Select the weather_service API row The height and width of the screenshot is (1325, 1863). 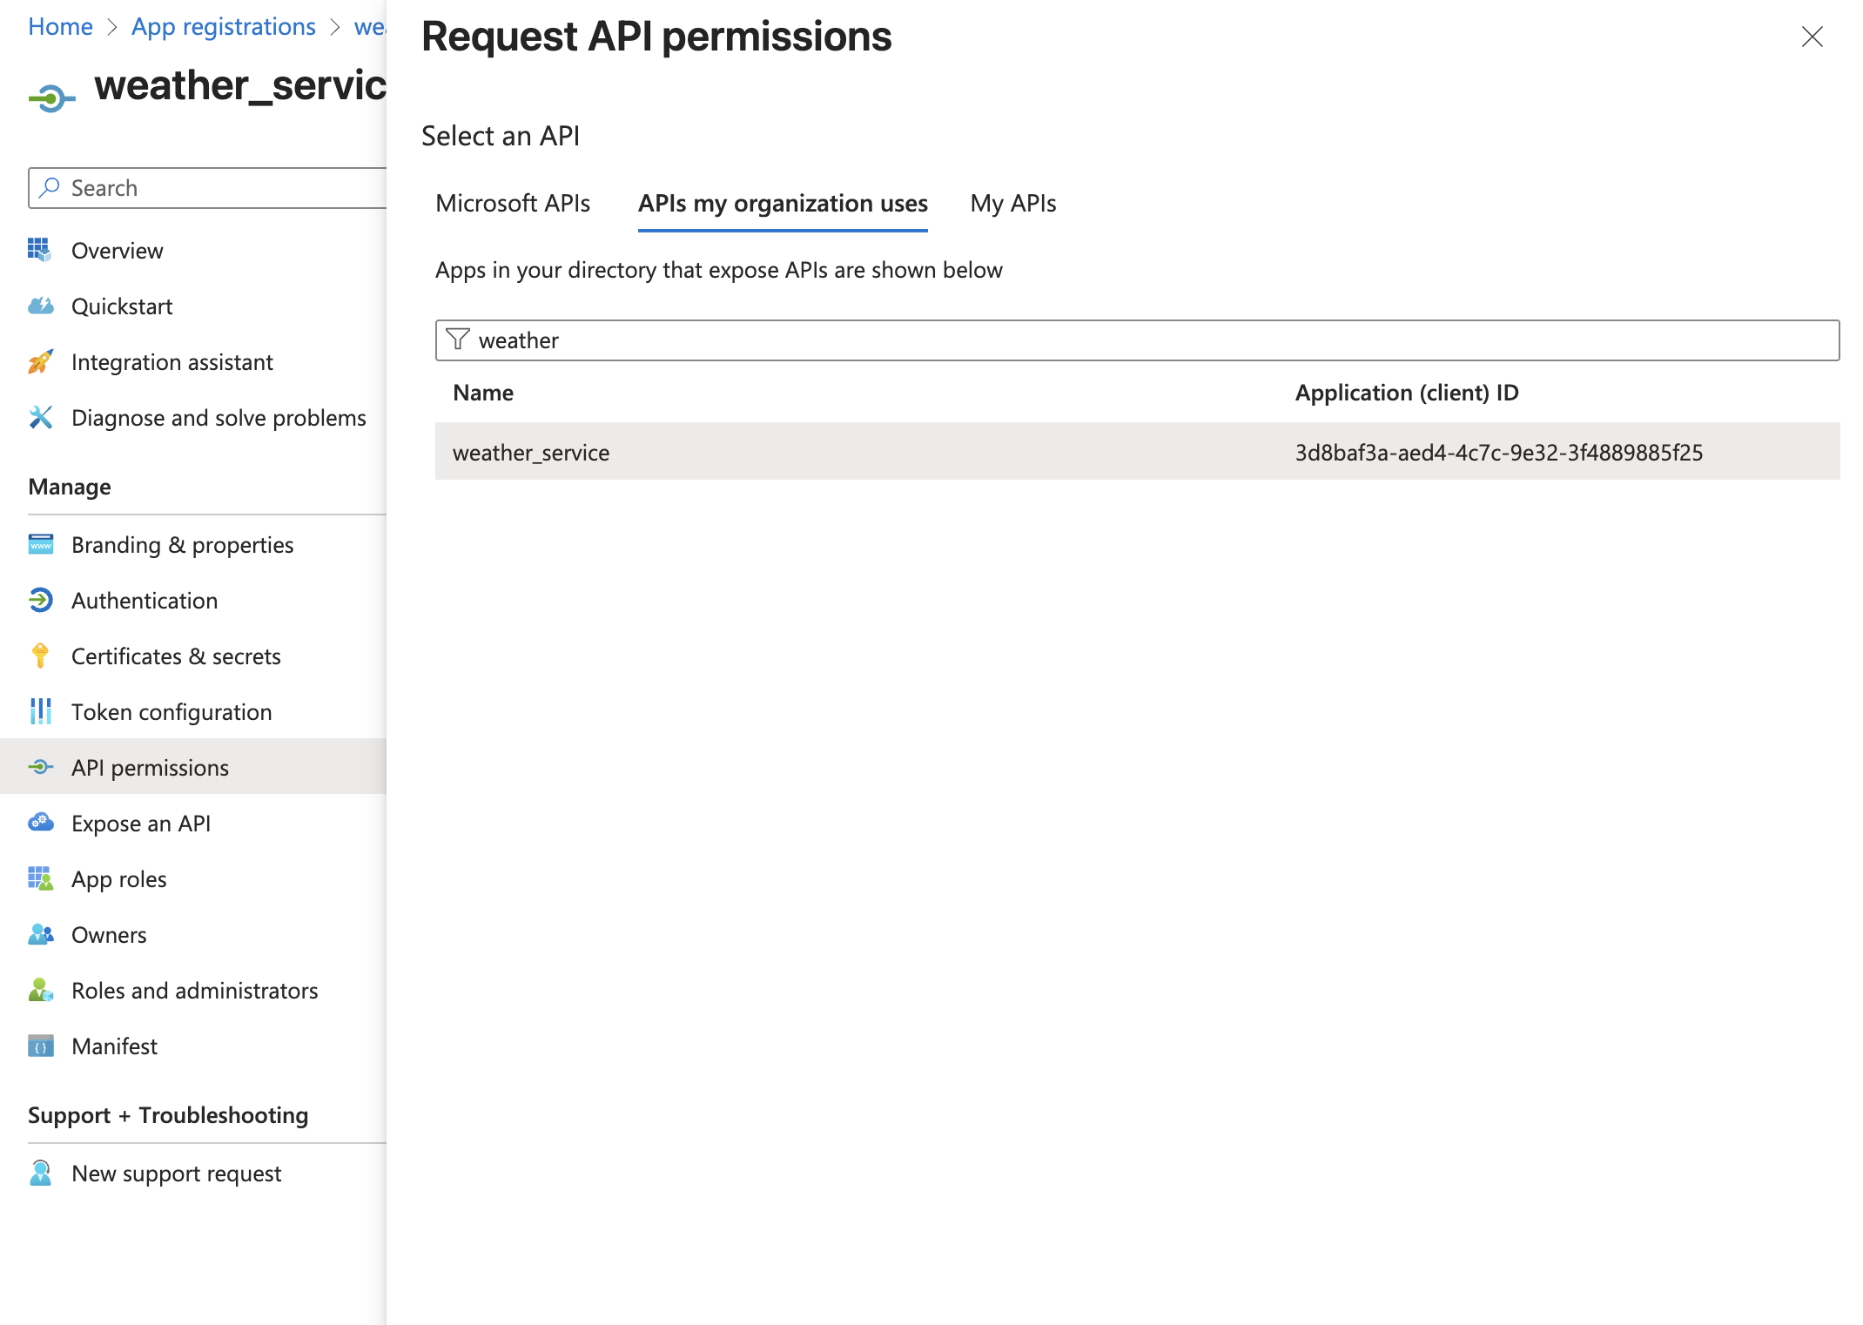pos(1137,452)
